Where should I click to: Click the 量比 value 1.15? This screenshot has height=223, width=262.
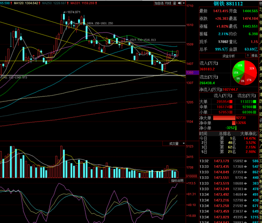click(254, 42)
